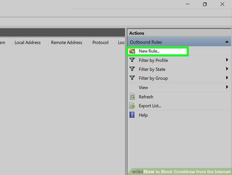Open the View submenu arrow
Viewport: 232px width, 175px height.
[x=227, y=87]
